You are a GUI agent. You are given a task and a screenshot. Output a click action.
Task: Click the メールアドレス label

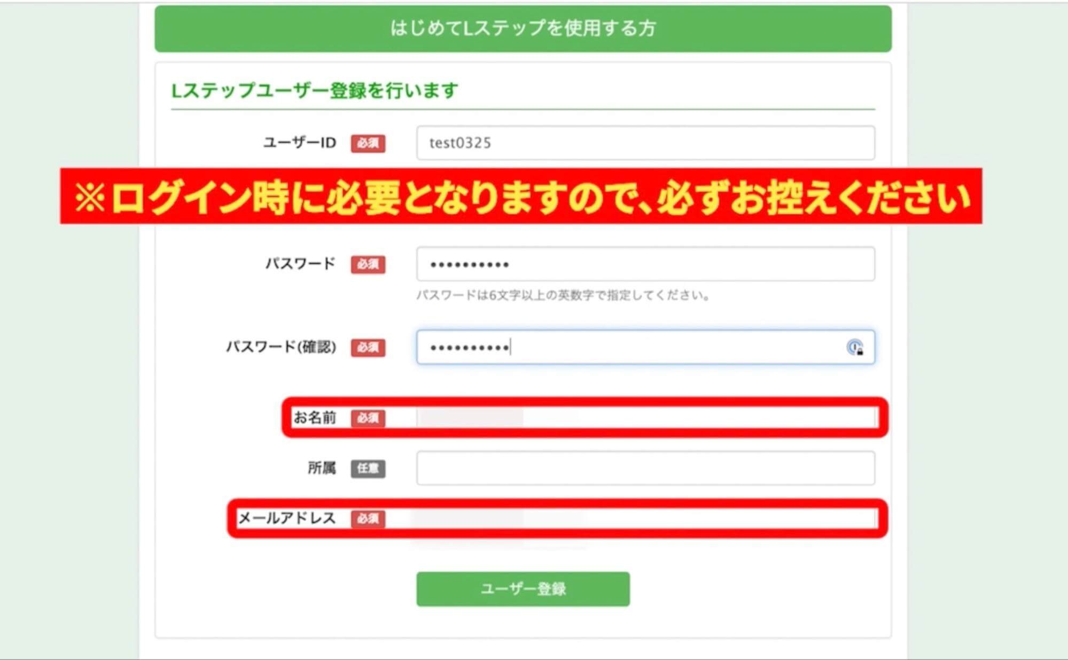(287, 518)
